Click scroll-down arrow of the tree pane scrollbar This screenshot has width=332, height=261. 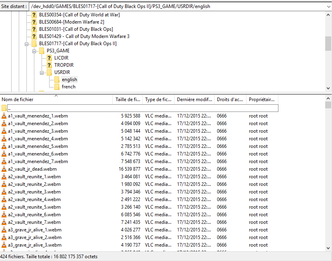(328, 88)
